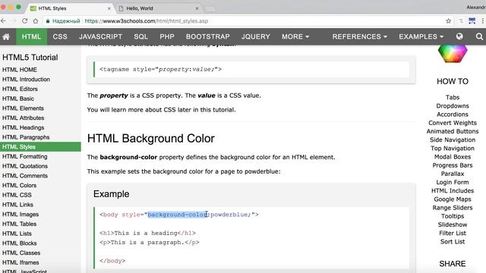Open browser home page button
486x273 pixels.
pyautogui.click(x=36, y=21)
